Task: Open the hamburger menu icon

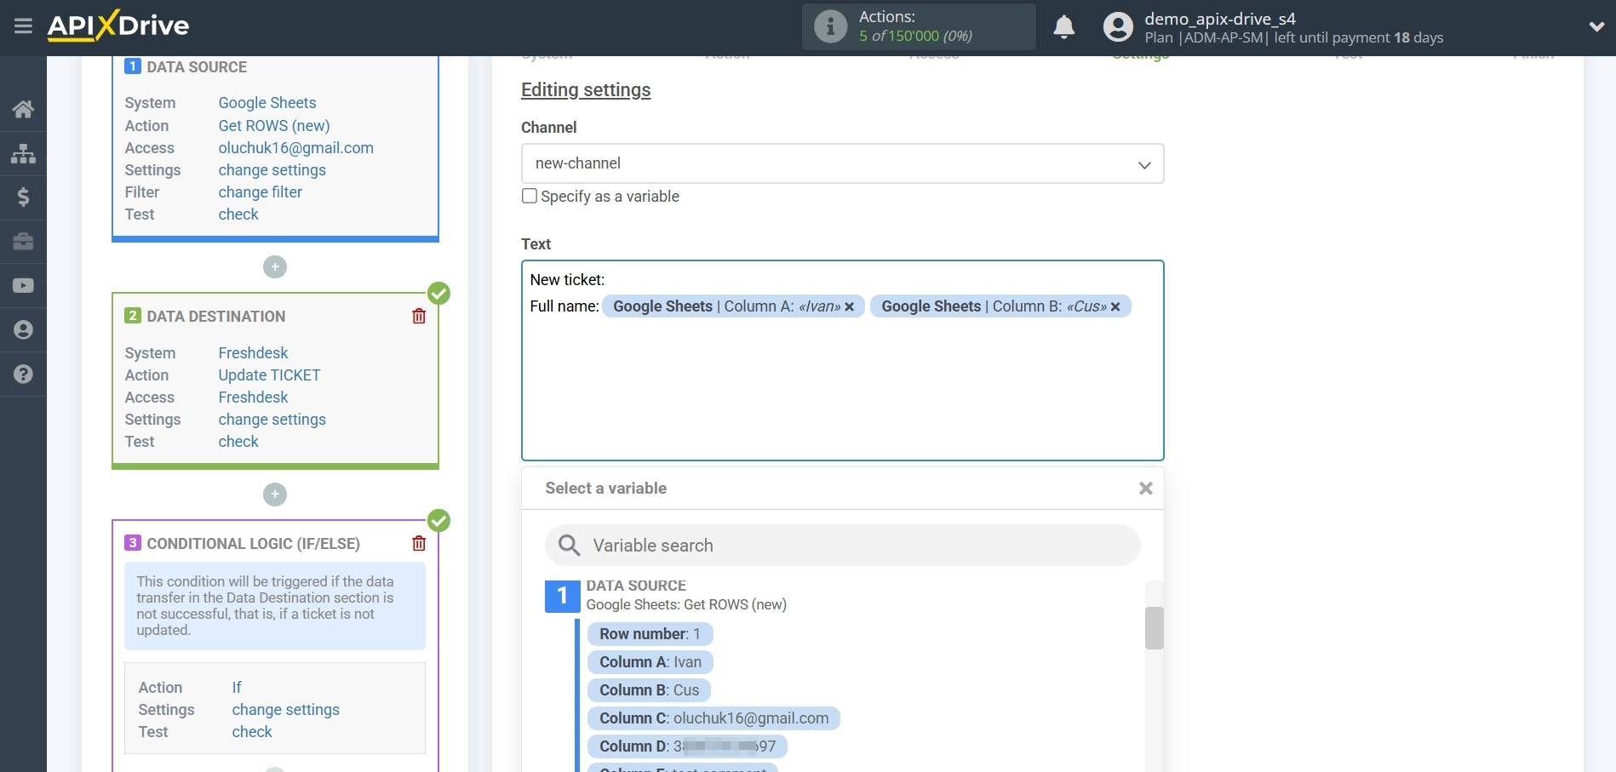Action: 23,26
